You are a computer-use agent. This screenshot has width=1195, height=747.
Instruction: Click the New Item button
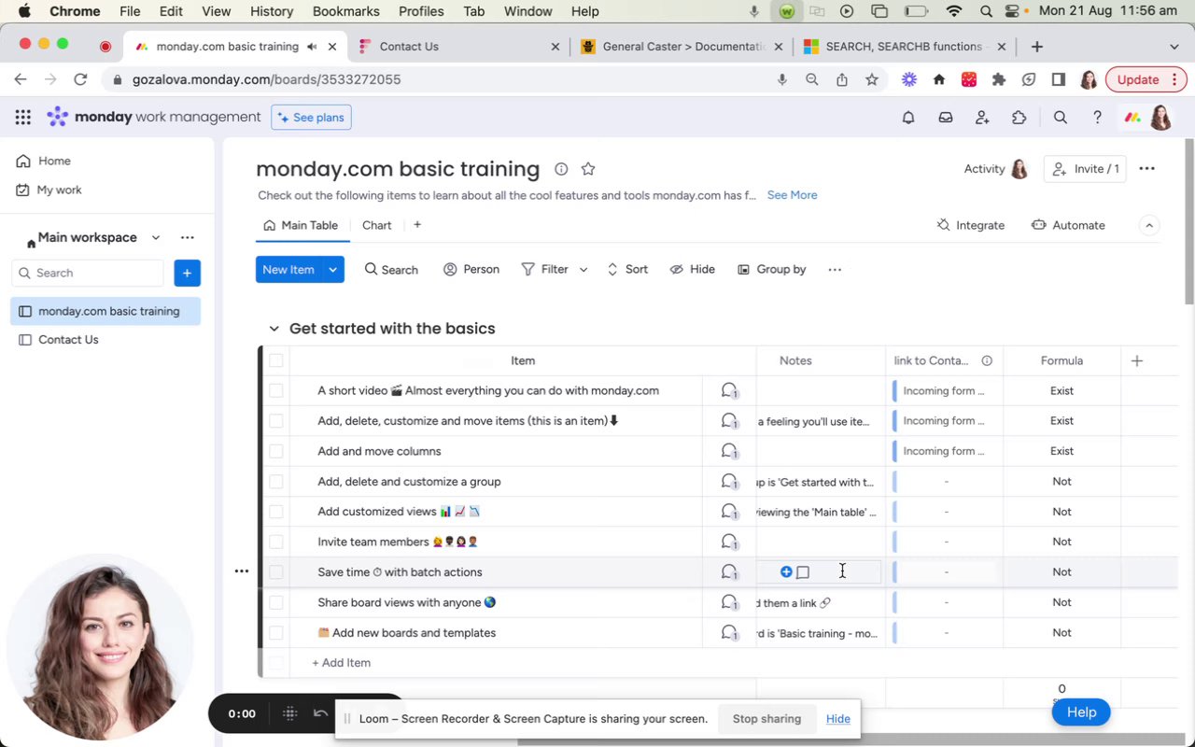[x=288, y=269]
